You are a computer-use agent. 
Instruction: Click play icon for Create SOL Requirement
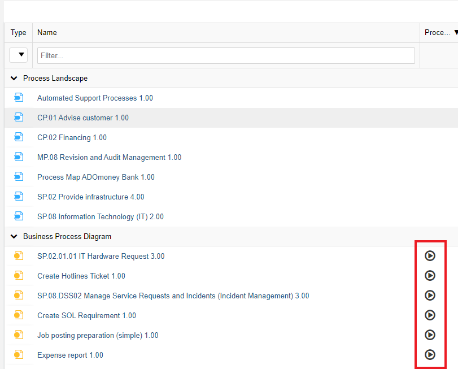[430, 315]
